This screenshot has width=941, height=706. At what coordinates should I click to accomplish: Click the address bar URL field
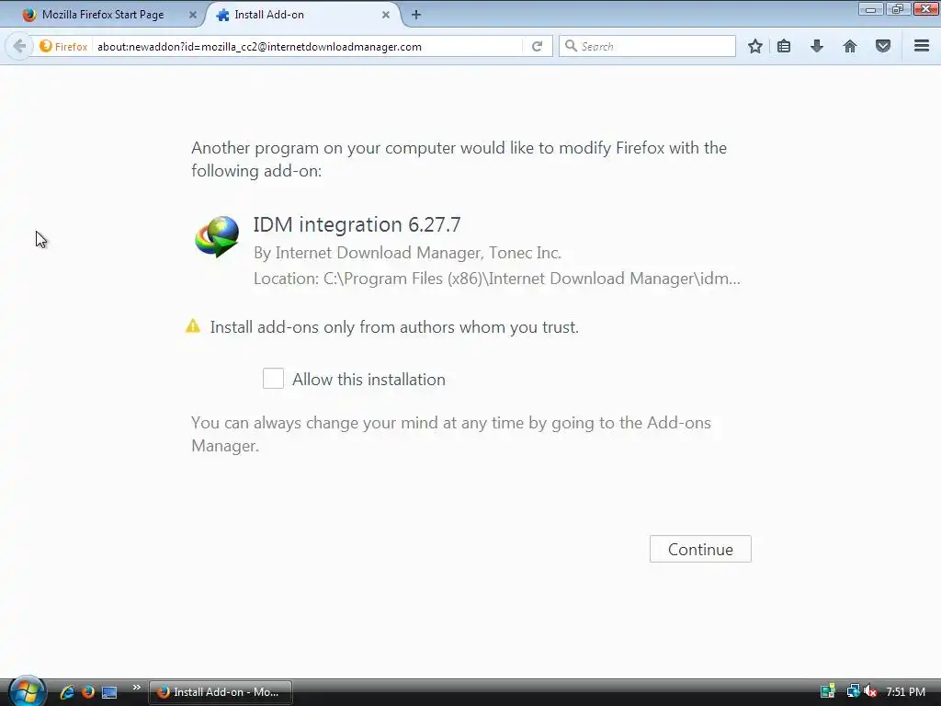306,46
